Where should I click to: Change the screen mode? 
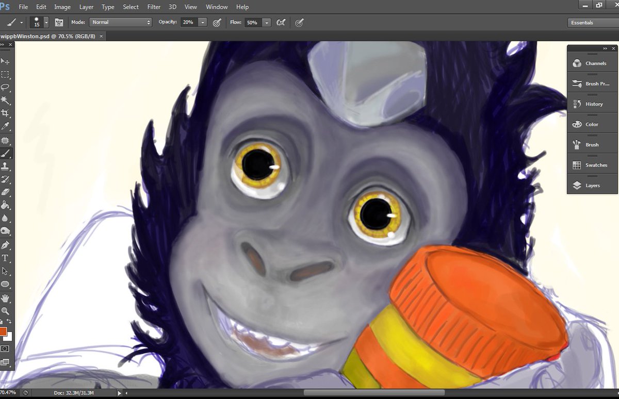click(x=5, y=362)
